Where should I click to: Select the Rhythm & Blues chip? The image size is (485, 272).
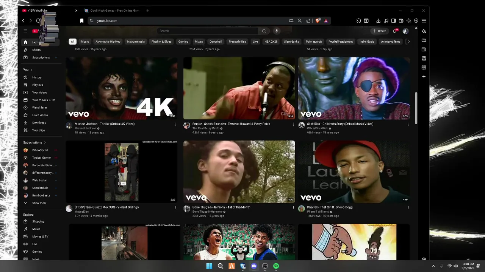[161, 42]
